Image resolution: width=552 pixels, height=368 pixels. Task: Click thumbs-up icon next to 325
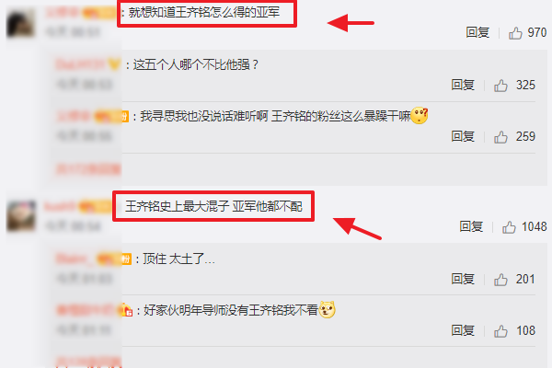[500, 86]
